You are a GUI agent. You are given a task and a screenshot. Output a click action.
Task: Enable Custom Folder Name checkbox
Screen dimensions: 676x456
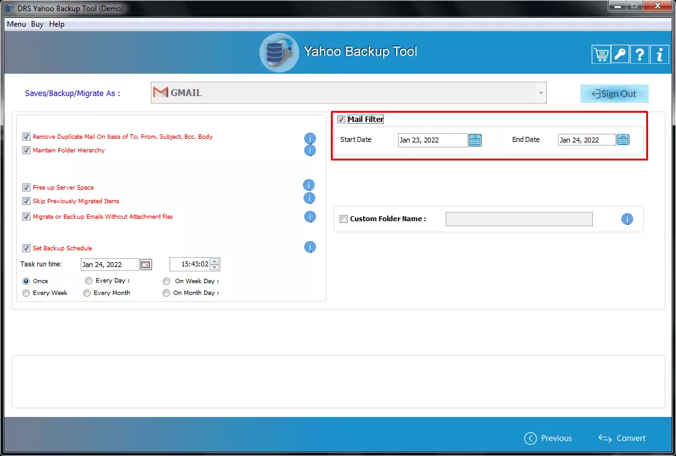344,219
